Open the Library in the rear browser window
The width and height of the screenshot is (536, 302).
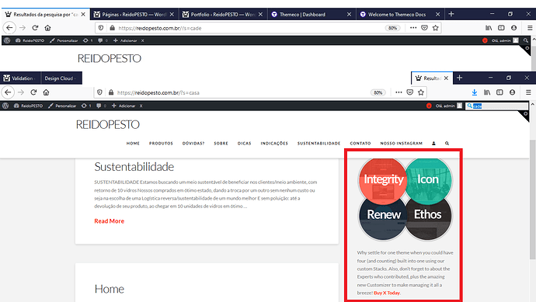click(489, 28)
